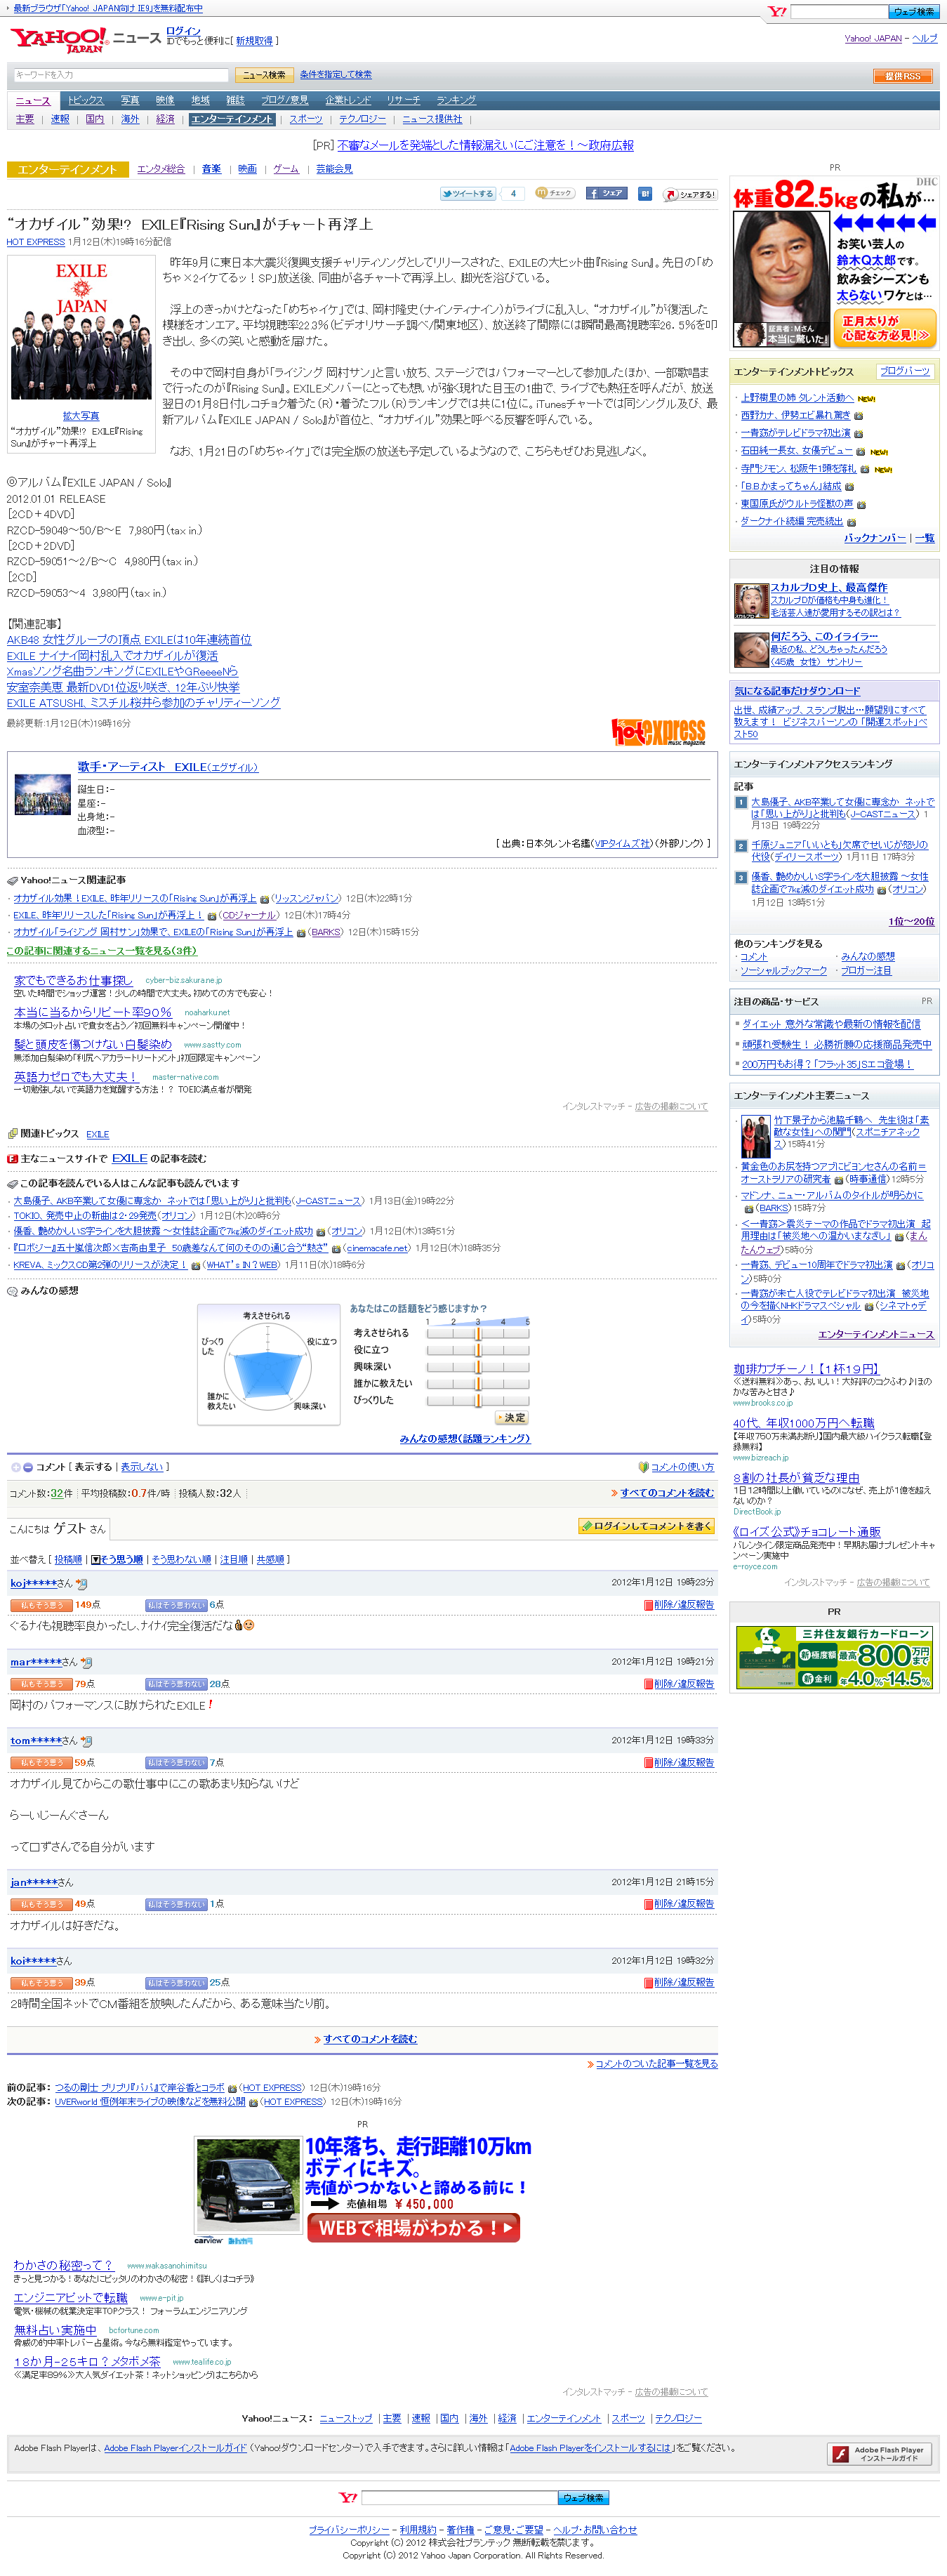Adjust the 役に立つ rating slider
Viewport: 947px width, 2576px height.
[478, 1350]
